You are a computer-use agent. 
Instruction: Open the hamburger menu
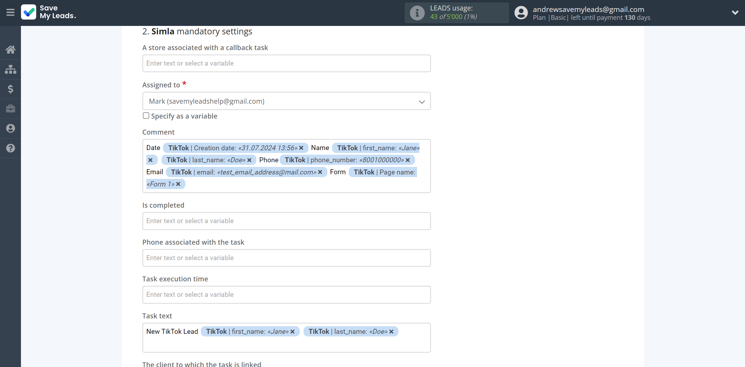(x=10, y=13)
